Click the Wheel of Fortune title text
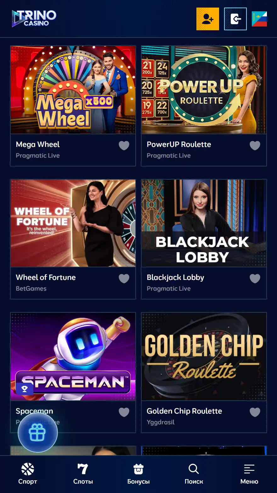This screenshot has height=493, width=277. click(x=46, y=277)
